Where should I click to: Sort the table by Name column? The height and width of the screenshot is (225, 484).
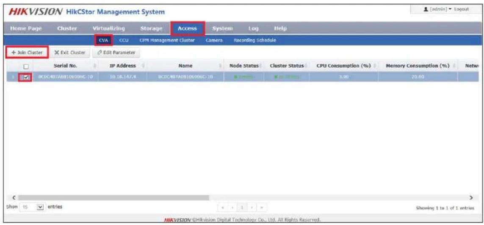click(x=185, y=66)
